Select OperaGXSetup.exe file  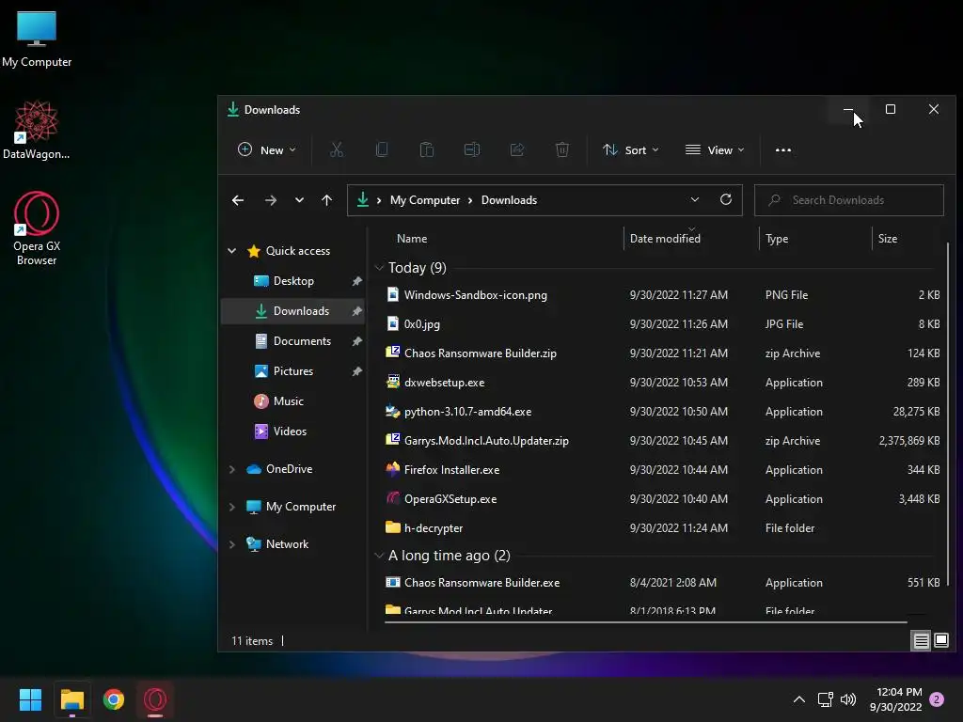[x=661, y=499]
